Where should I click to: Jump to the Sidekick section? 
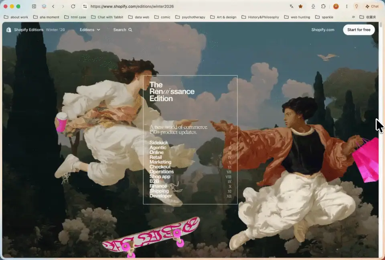(x=159, y=142)
